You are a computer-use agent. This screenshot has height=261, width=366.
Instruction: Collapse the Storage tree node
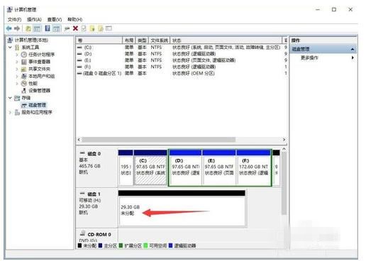click(x=10, y=98)
